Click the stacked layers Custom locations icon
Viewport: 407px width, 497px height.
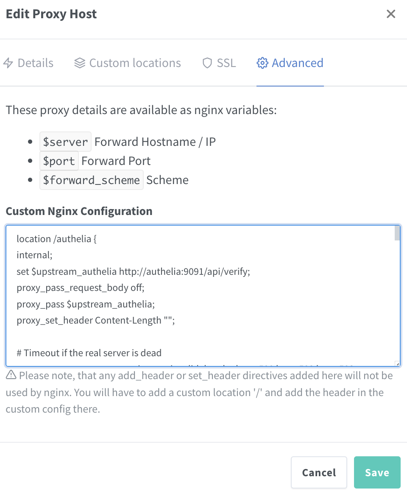tap(80, 63)
